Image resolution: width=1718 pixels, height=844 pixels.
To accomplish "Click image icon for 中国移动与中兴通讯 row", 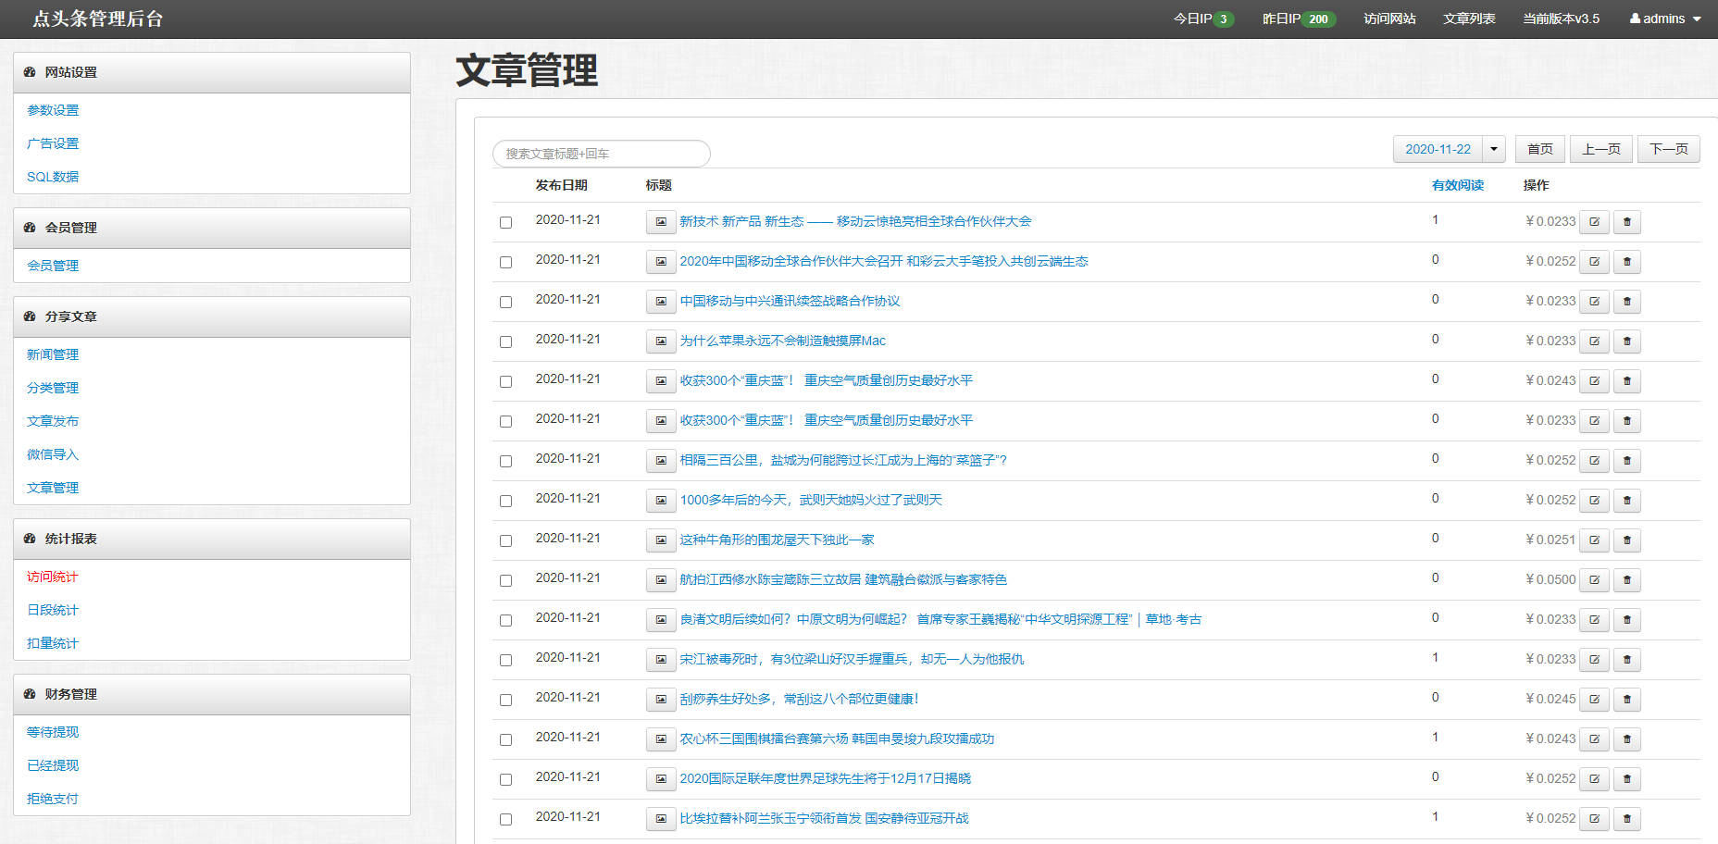I will pyautogui.click(x=661, y=302).
